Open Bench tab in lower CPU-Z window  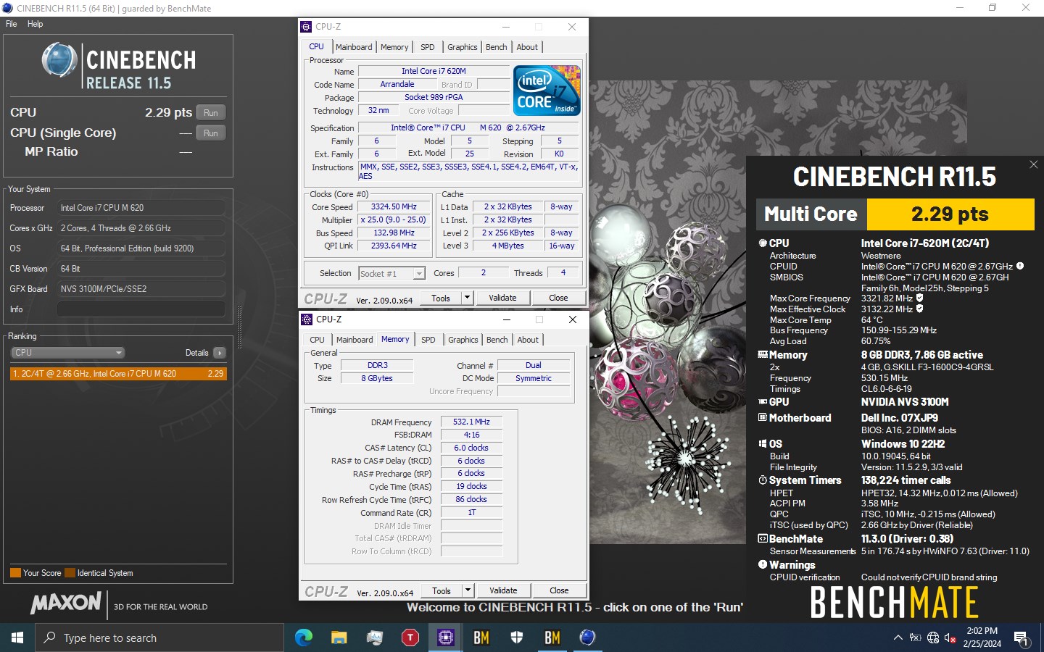[x=497, y=340]
